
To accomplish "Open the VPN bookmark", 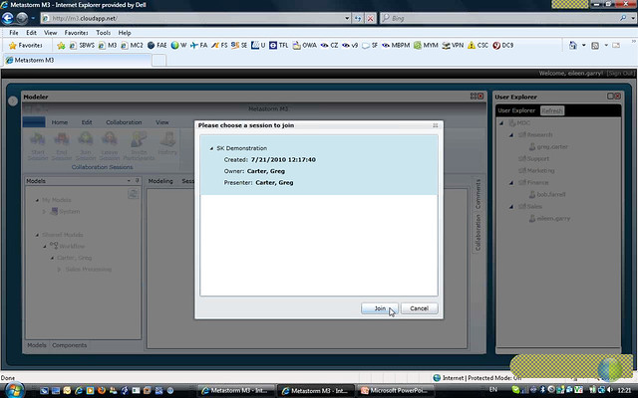I will point(453,45).
